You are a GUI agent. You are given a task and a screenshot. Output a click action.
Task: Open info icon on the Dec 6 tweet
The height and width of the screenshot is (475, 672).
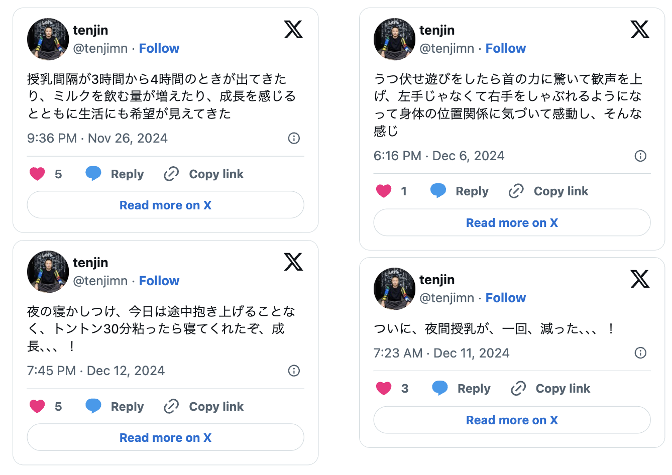(x=640, y=156)
